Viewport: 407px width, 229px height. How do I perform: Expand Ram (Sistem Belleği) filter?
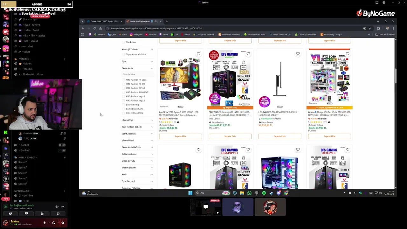click(137, 127)
